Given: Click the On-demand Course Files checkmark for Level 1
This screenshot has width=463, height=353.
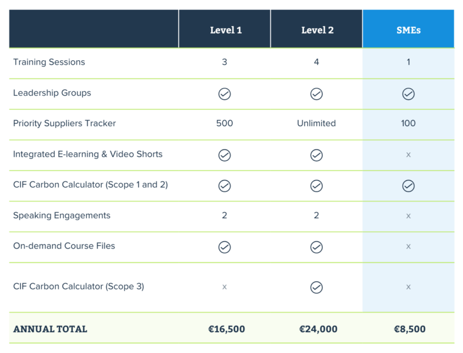Looking at the screenshot, I should [x=224, y=247].
